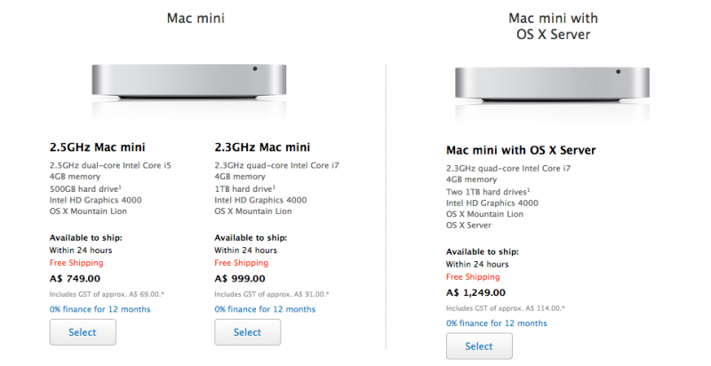Image resolution: width=711 pixels, height=366 pixels.
Task: Click Free Shipping text under 2.5GHz model
Action: [76, 263]
